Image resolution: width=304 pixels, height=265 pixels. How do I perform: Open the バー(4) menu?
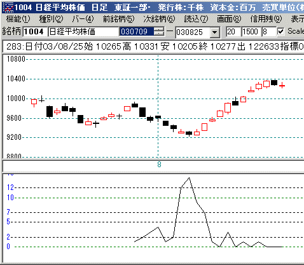[83, 19]
